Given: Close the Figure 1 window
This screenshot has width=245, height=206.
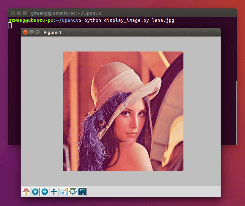Looking at the screenshot, I should click(26, 32).
